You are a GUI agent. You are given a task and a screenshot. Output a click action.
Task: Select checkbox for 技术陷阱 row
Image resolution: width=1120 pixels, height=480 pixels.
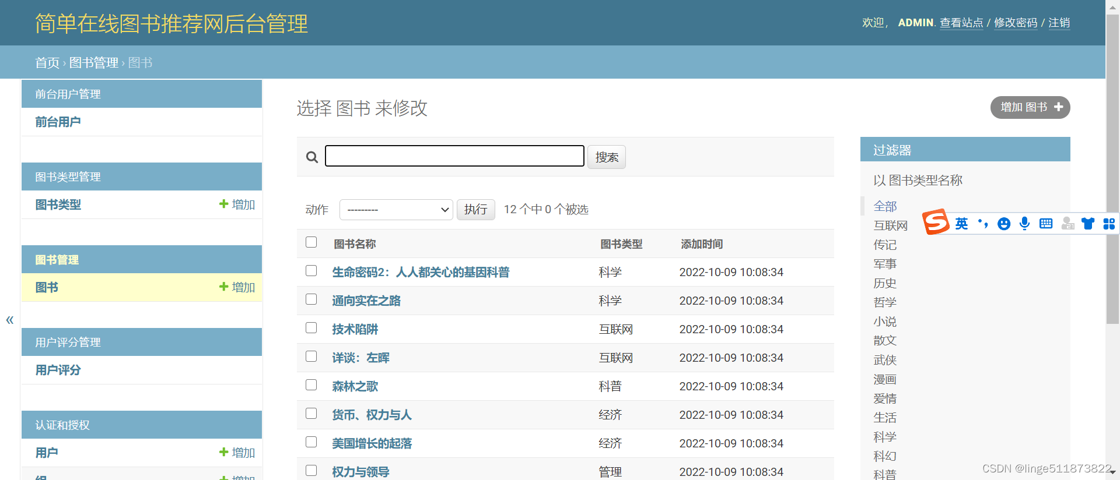coord(311,328)
